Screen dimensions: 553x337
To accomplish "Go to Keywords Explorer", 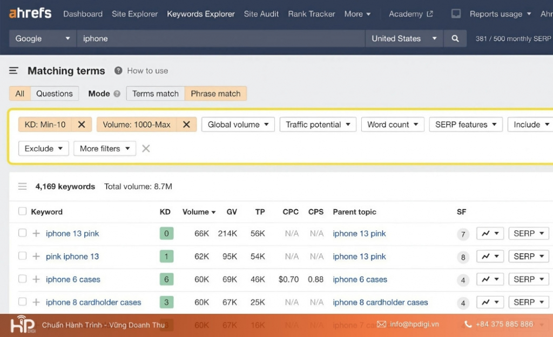I will pyautogui.click(x=201, y=13).
